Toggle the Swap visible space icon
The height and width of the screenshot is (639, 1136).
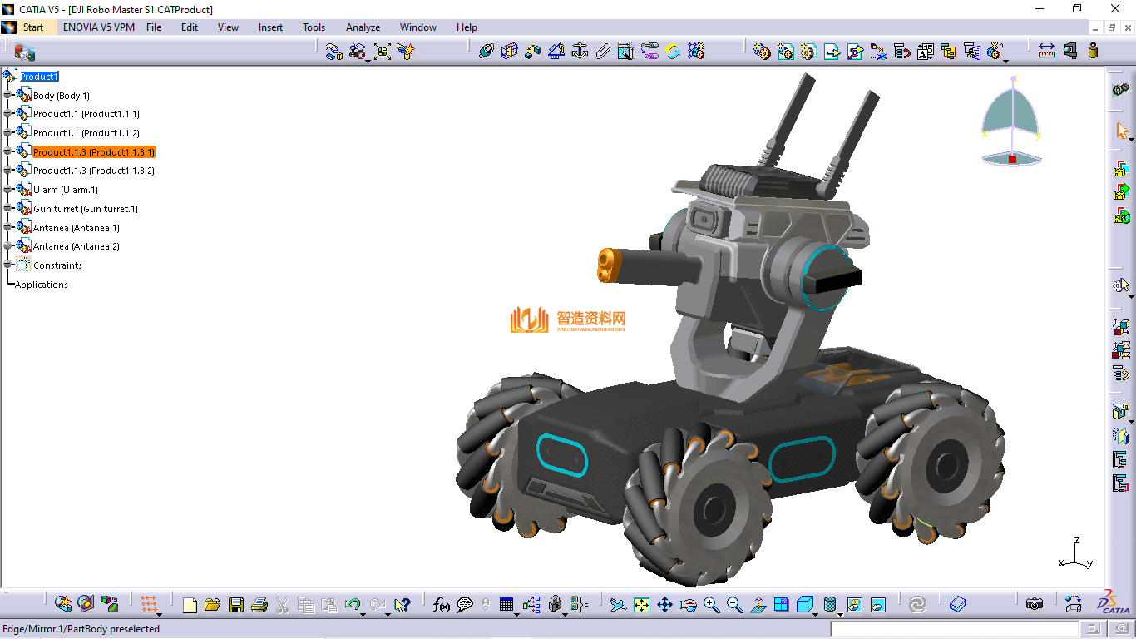877,605
